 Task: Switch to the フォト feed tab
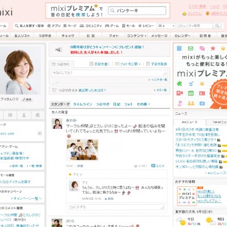click(128, 104)
